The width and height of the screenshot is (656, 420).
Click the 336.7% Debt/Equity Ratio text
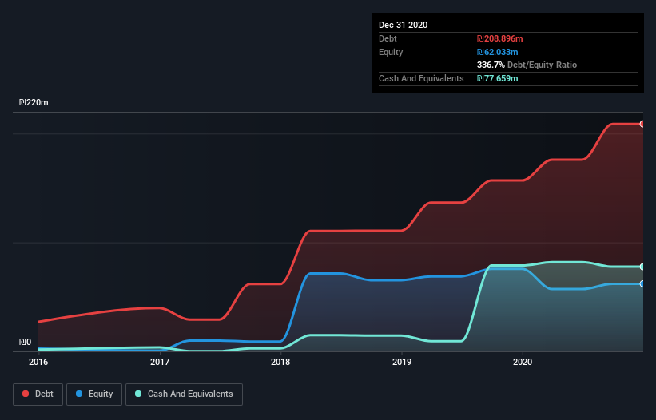tap(527, 65)
